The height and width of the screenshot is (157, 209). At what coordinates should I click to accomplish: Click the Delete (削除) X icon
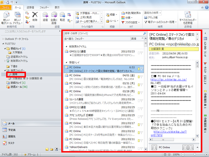(35, 15)
